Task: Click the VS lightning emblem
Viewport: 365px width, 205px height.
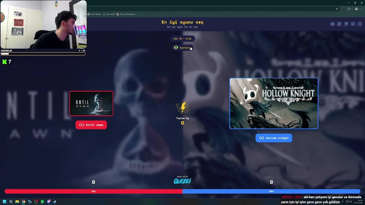Action: 182,108
